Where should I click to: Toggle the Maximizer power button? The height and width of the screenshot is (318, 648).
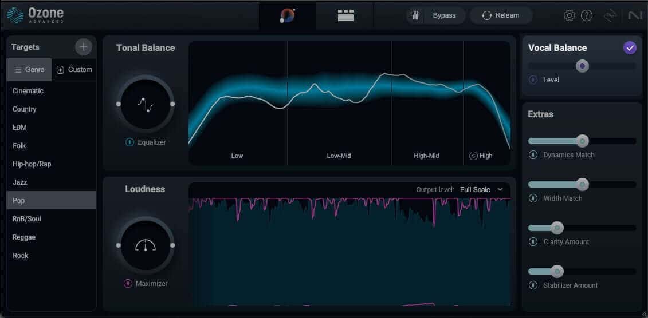(x=128, y=283)
